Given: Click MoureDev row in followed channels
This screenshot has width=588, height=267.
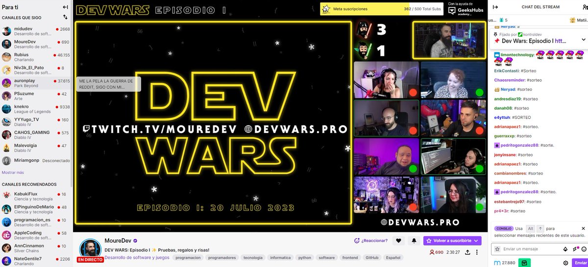Looking at the screenshot, I should point(36,44).
